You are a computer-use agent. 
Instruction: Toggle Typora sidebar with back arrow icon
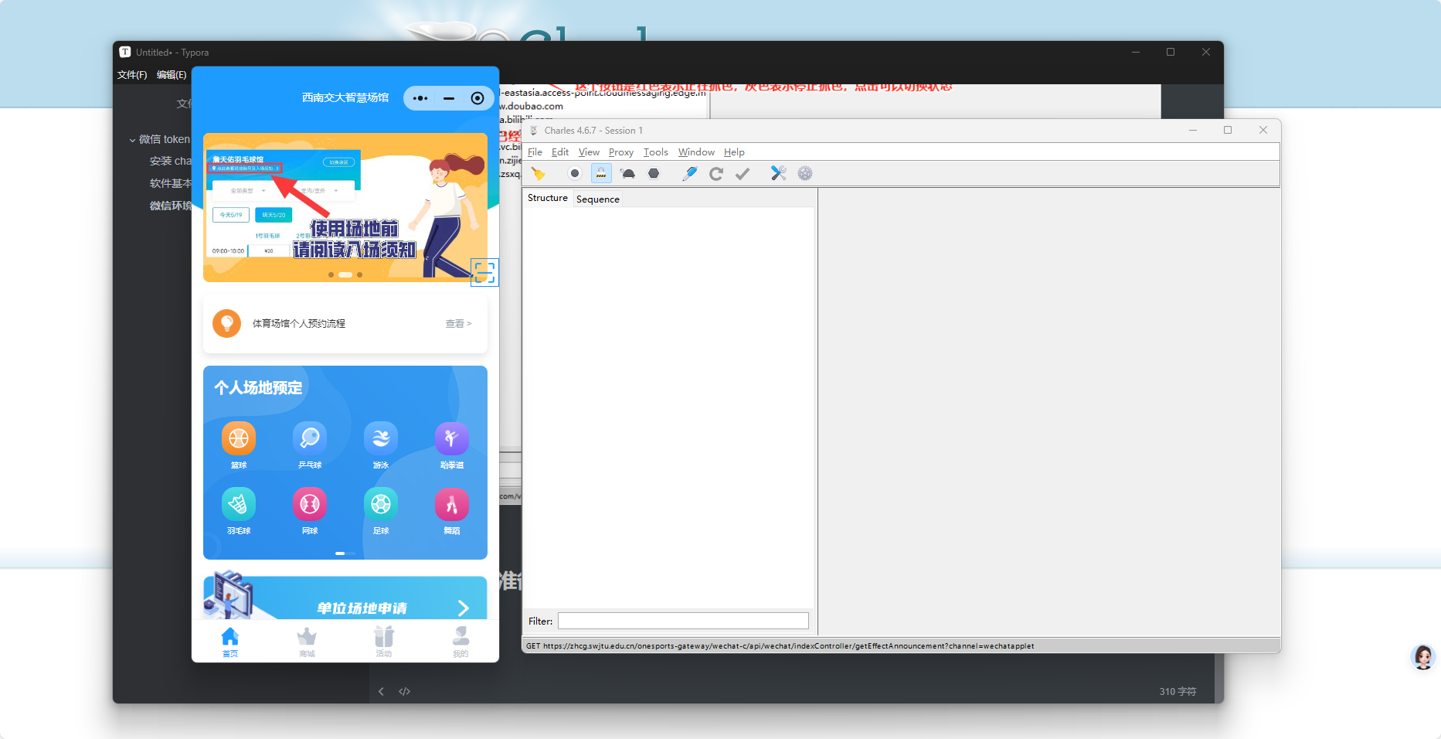(x=381, y=692)
